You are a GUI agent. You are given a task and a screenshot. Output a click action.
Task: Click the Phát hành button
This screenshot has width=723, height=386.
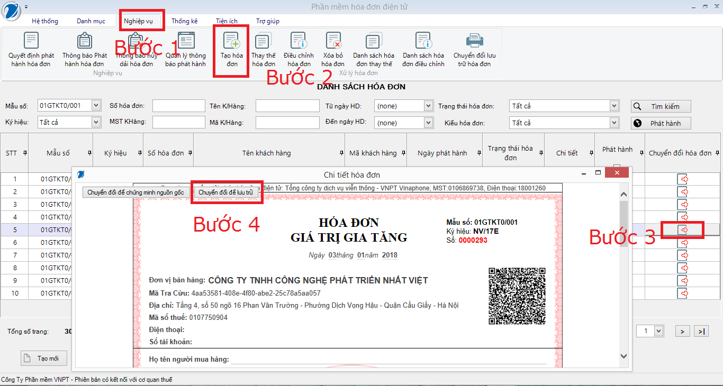pos(661,123)
